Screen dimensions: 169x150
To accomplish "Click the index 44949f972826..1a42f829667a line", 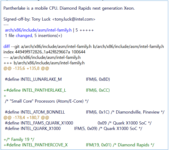I will pos(44,52).
